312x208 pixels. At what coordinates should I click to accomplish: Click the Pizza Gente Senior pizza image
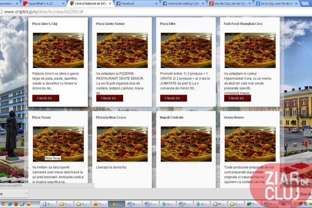point(122,50)
